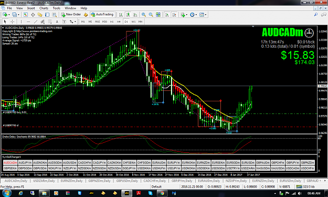This screenshot has width=328, height=197.
Task: Select the Crosshair tool
Action: 13,22
